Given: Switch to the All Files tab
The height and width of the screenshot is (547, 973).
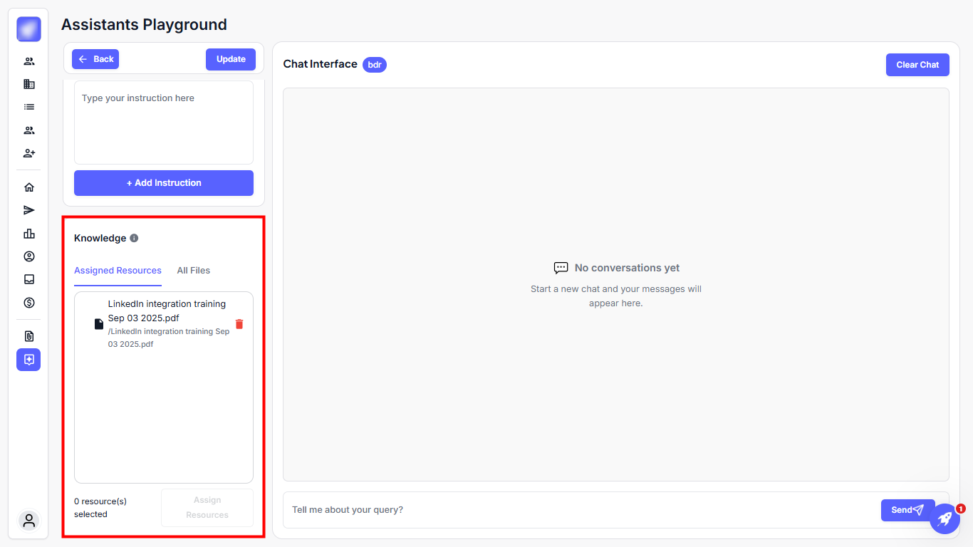Looking at the screenshot, I should point(194,271).
